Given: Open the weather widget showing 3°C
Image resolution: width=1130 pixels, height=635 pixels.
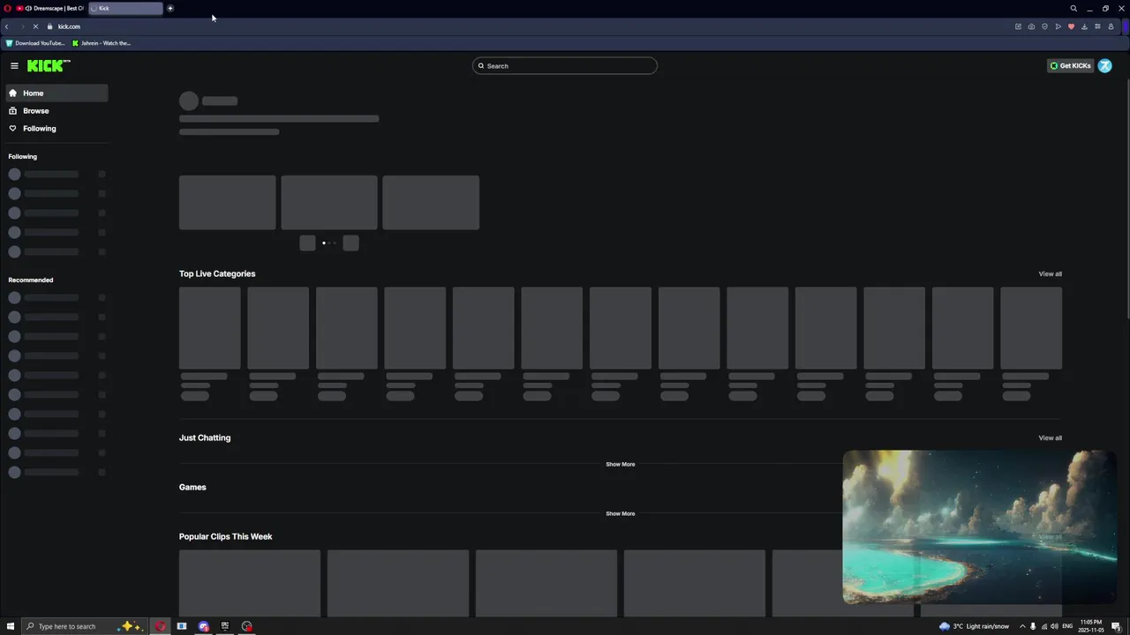Looking at the screenshot, I should [x=975, y=626].
